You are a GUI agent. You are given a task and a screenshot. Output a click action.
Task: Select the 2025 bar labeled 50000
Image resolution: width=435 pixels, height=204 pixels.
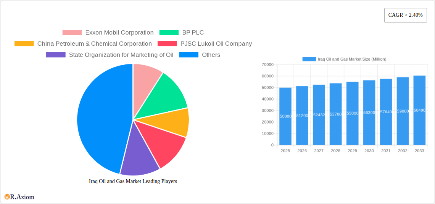(x=285, y=116)
